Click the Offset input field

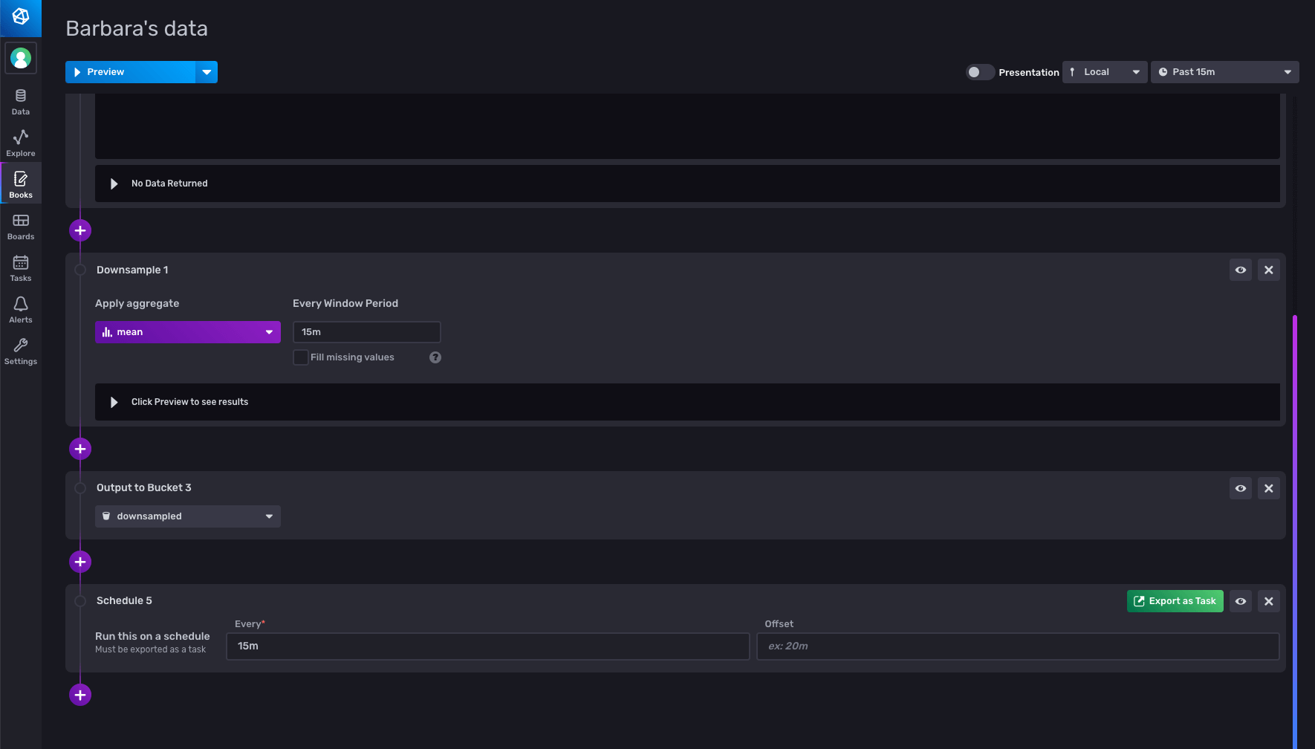pyautogui.click(x=1017, y=646)
